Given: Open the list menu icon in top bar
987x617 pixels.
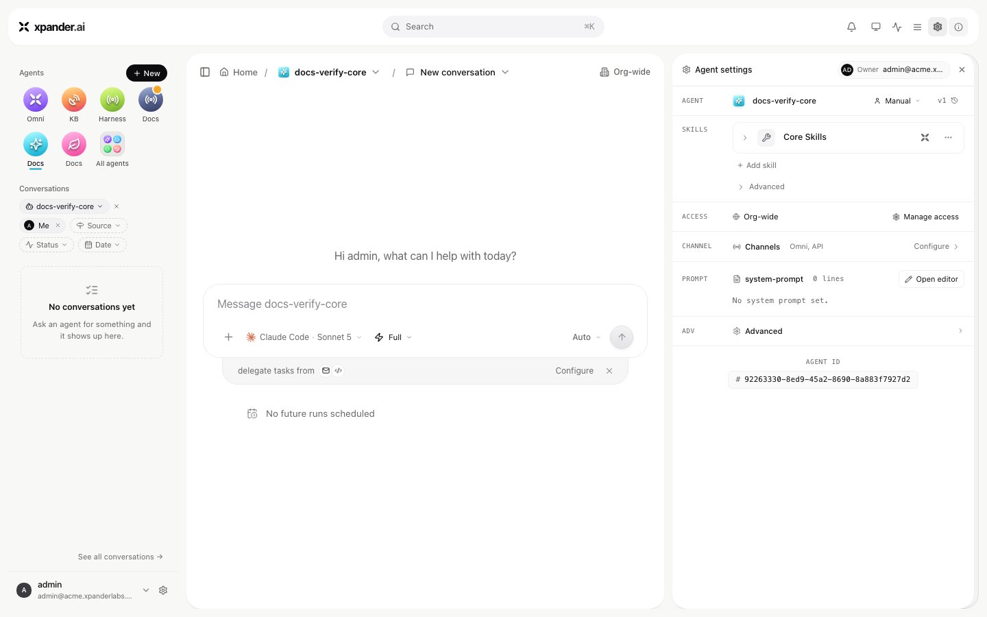Looking at the screenshot, I should point(917,27).
